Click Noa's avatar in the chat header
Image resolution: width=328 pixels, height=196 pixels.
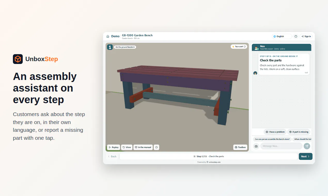(x=256, y=48)
